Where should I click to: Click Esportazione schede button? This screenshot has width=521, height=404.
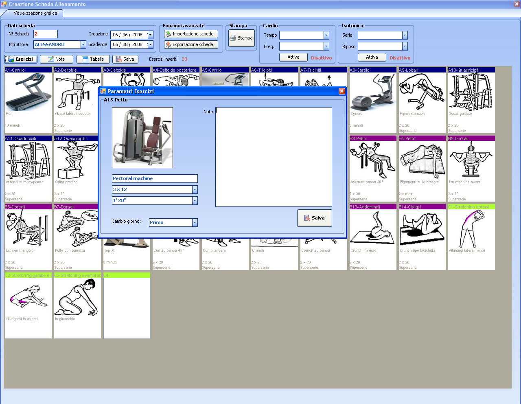pyautogui.click(x=191, y=44)
